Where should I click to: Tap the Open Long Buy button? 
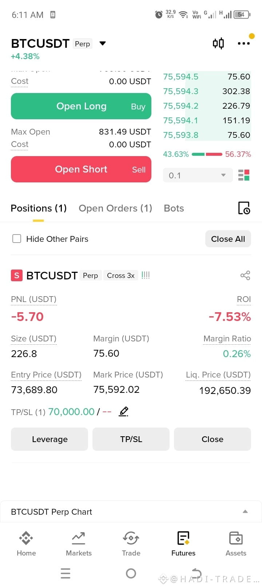click(x=81, y=106)
